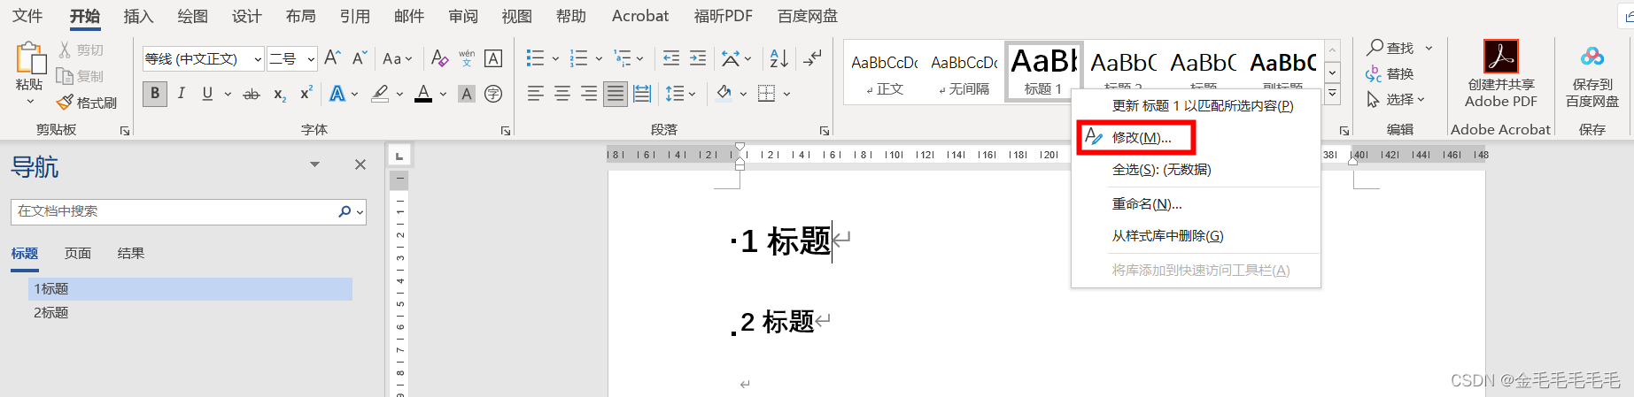Apply distributed alignment
Viewport: 1634px width, 397px height.
pos(642,94)
